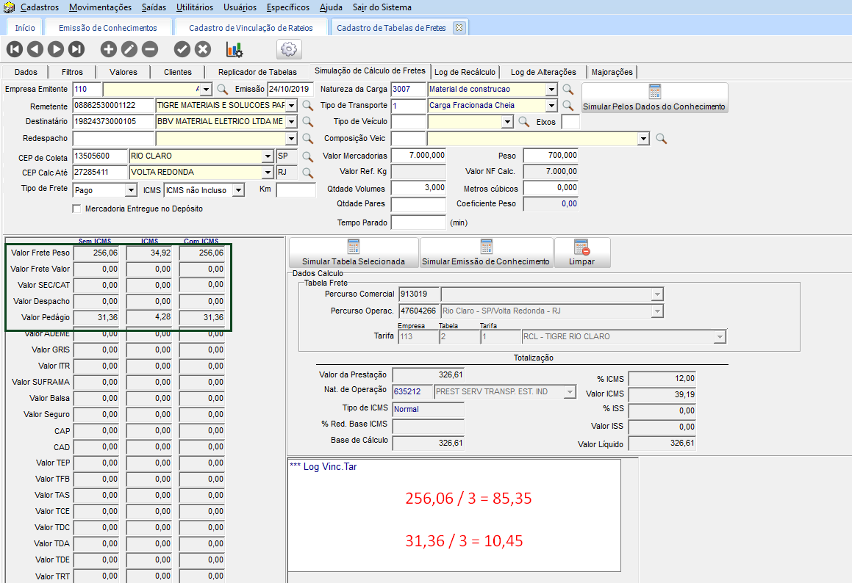
Task: Cancel changes with the X icon
Action: click(203, 49)
